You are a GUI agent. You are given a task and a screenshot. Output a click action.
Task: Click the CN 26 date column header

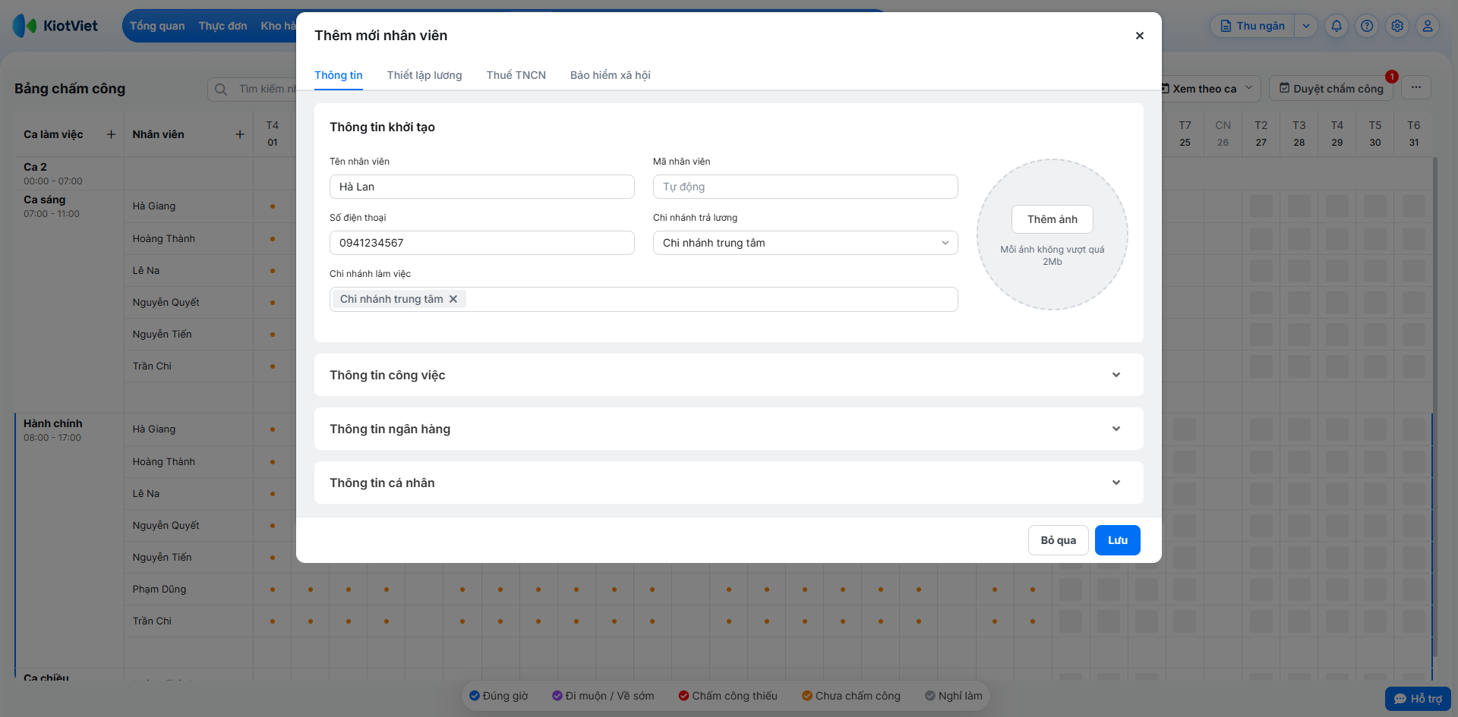(1223, 134)
